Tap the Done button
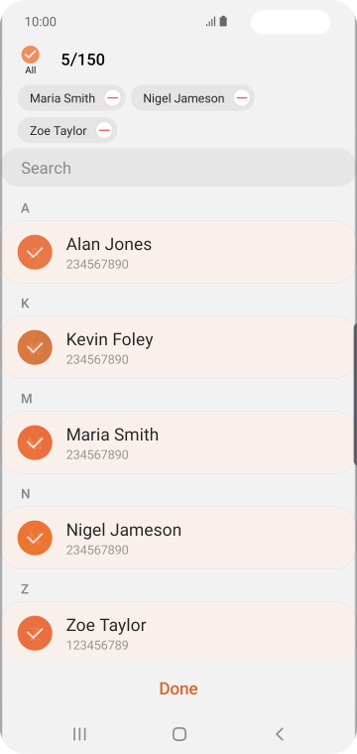This screenshot has height=754, width=357. pyautogui.click(x=178, y=689)
